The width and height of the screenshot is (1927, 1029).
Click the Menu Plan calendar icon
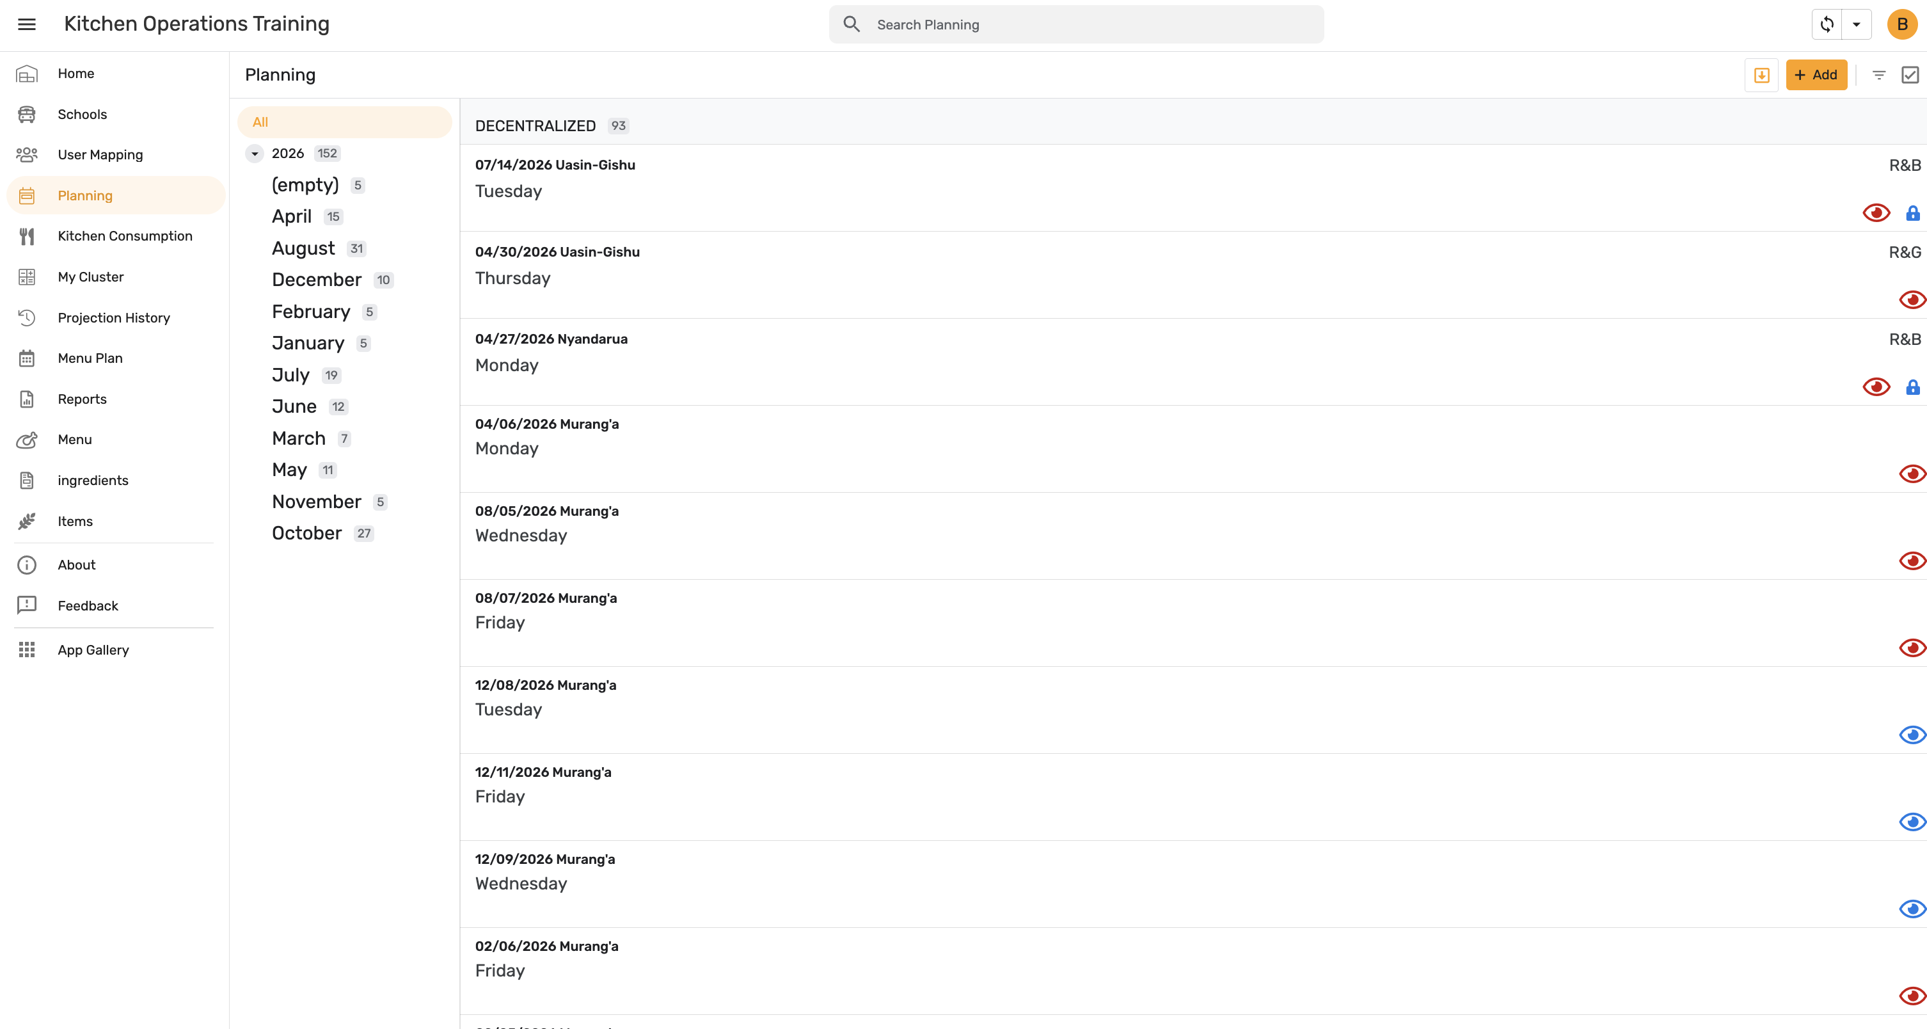coord(27,358)
